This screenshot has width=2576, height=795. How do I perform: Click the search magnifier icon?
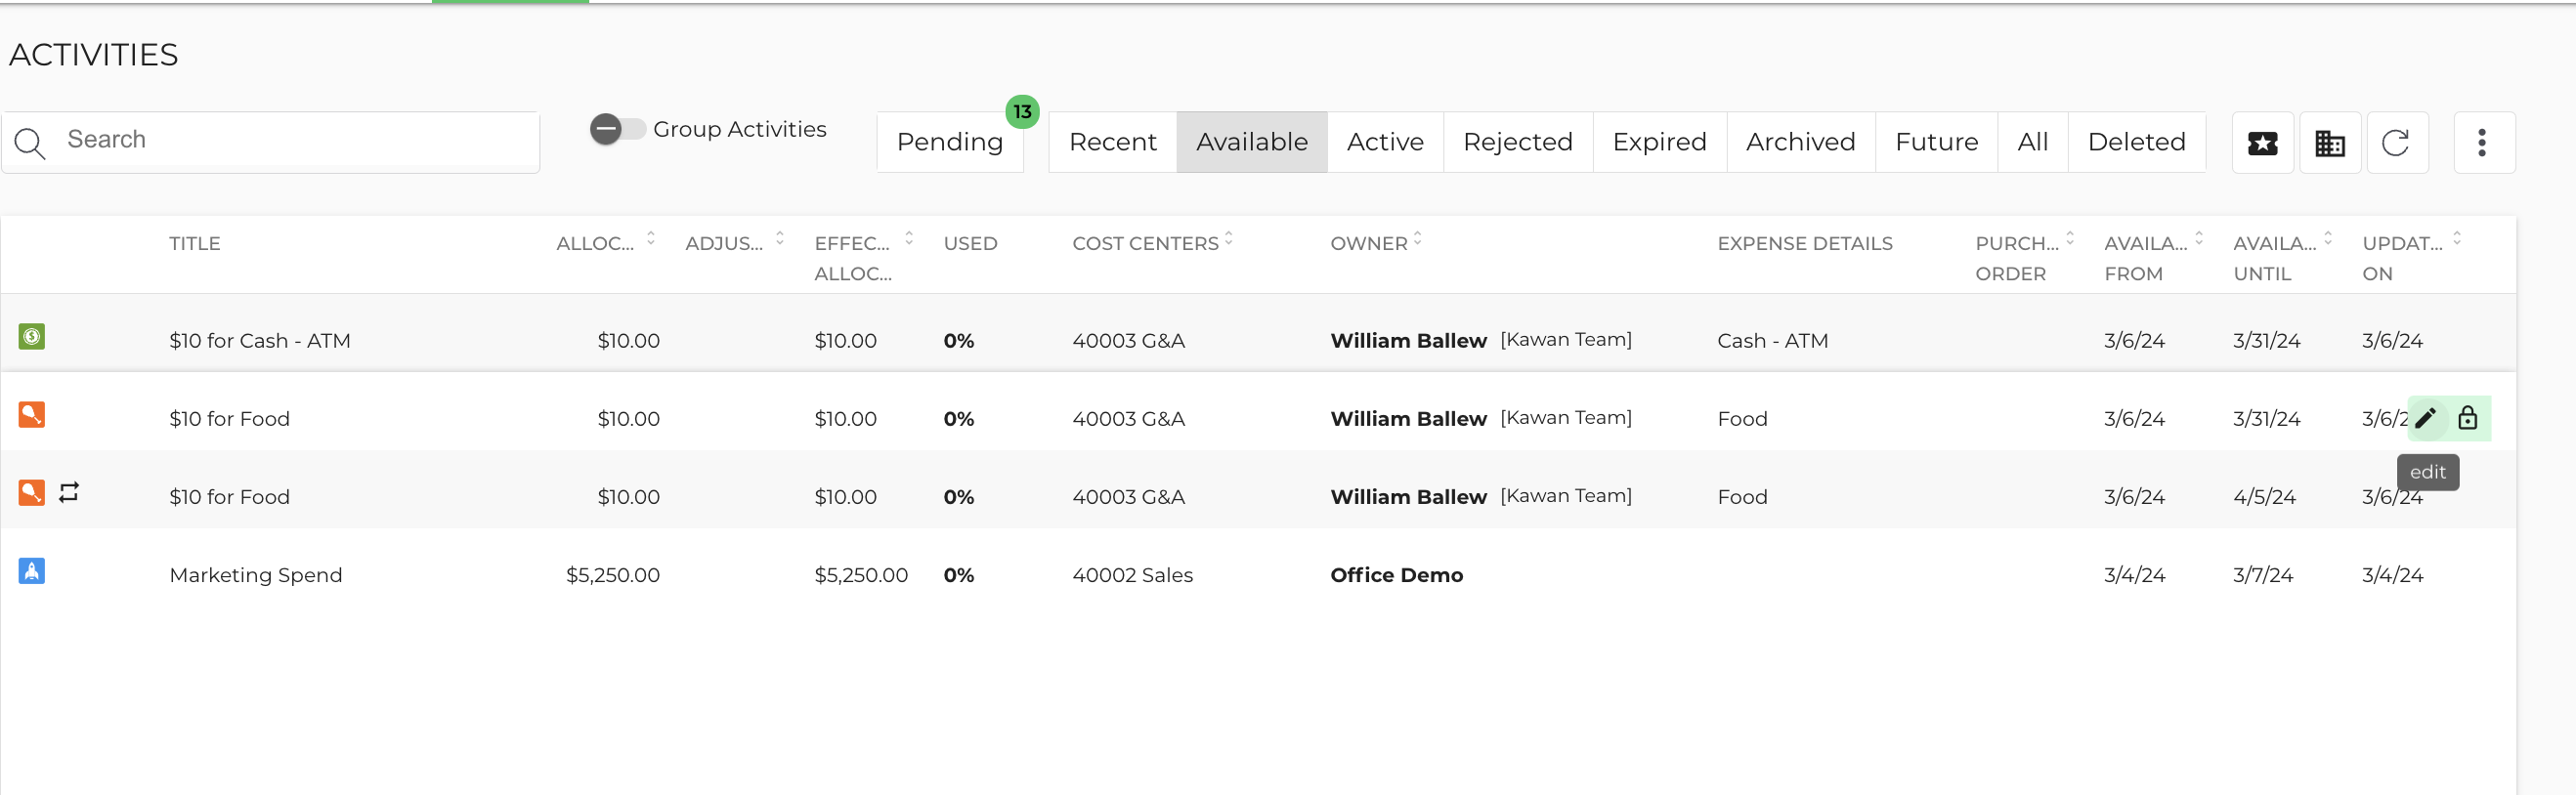[30, 143]
